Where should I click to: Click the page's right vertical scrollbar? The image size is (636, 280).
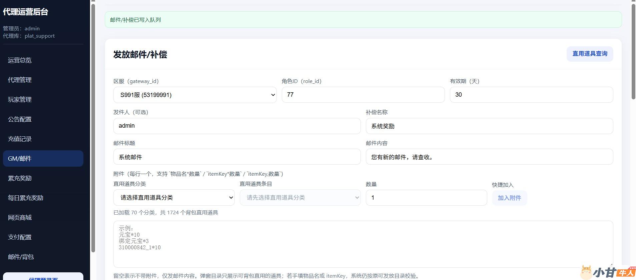click(x=633, y=52)
